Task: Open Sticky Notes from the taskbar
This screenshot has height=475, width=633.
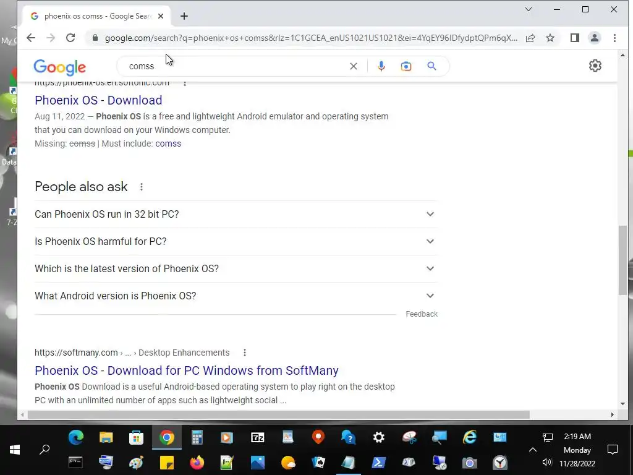Action: point(167,462)
